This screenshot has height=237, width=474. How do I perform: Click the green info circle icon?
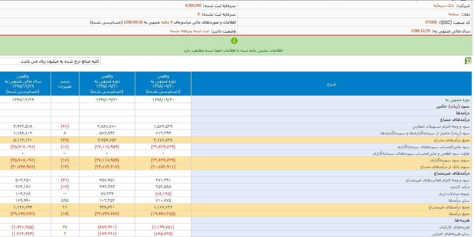234,41
